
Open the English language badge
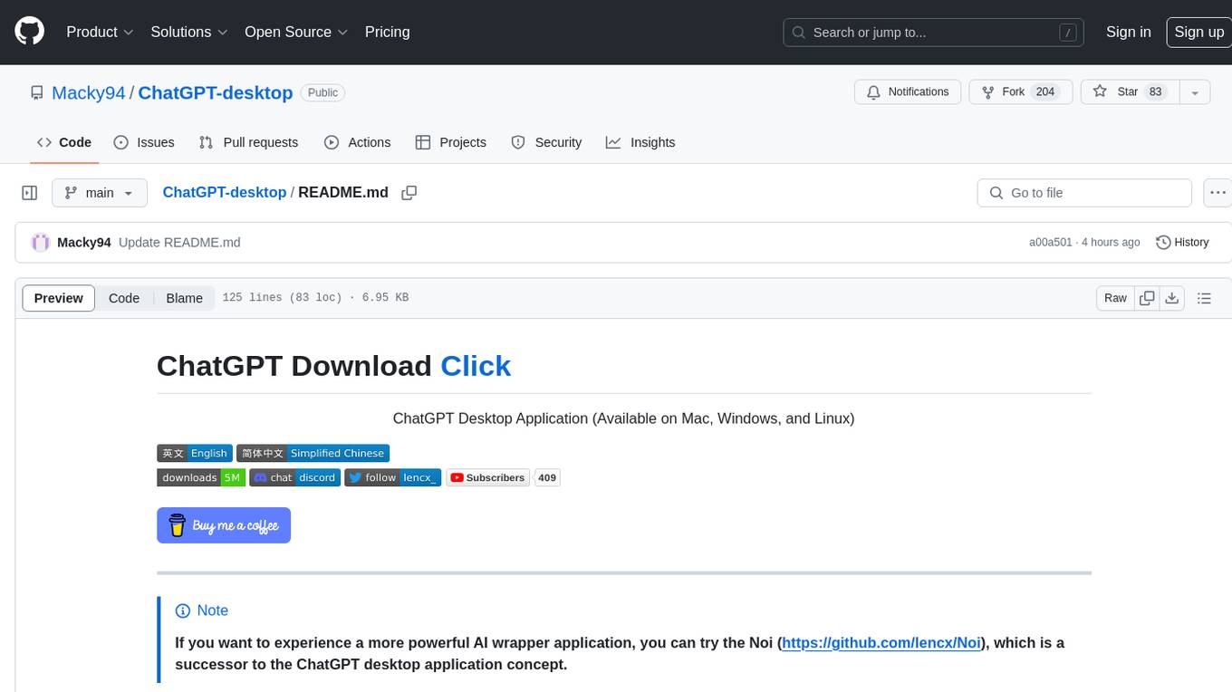coord(194,453)
